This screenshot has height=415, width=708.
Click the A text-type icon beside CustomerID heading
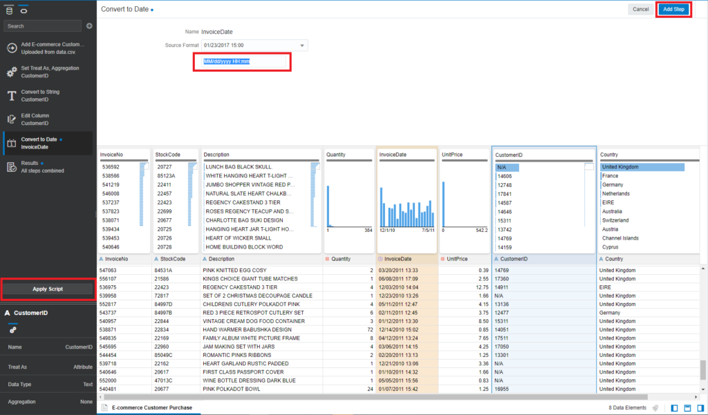tap(7, 313)
